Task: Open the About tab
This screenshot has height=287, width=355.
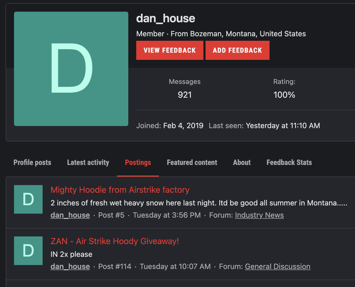Action: [x=242, y=162]
